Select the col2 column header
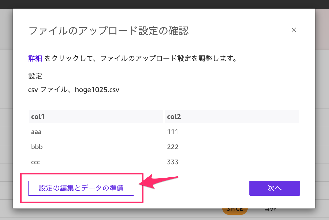 tap(174, 117)
